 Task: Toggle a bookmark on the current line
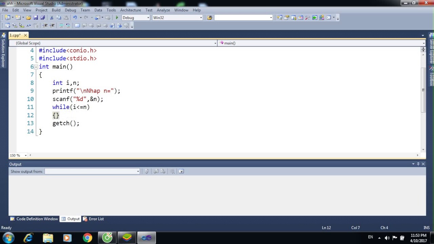point(77,25)
